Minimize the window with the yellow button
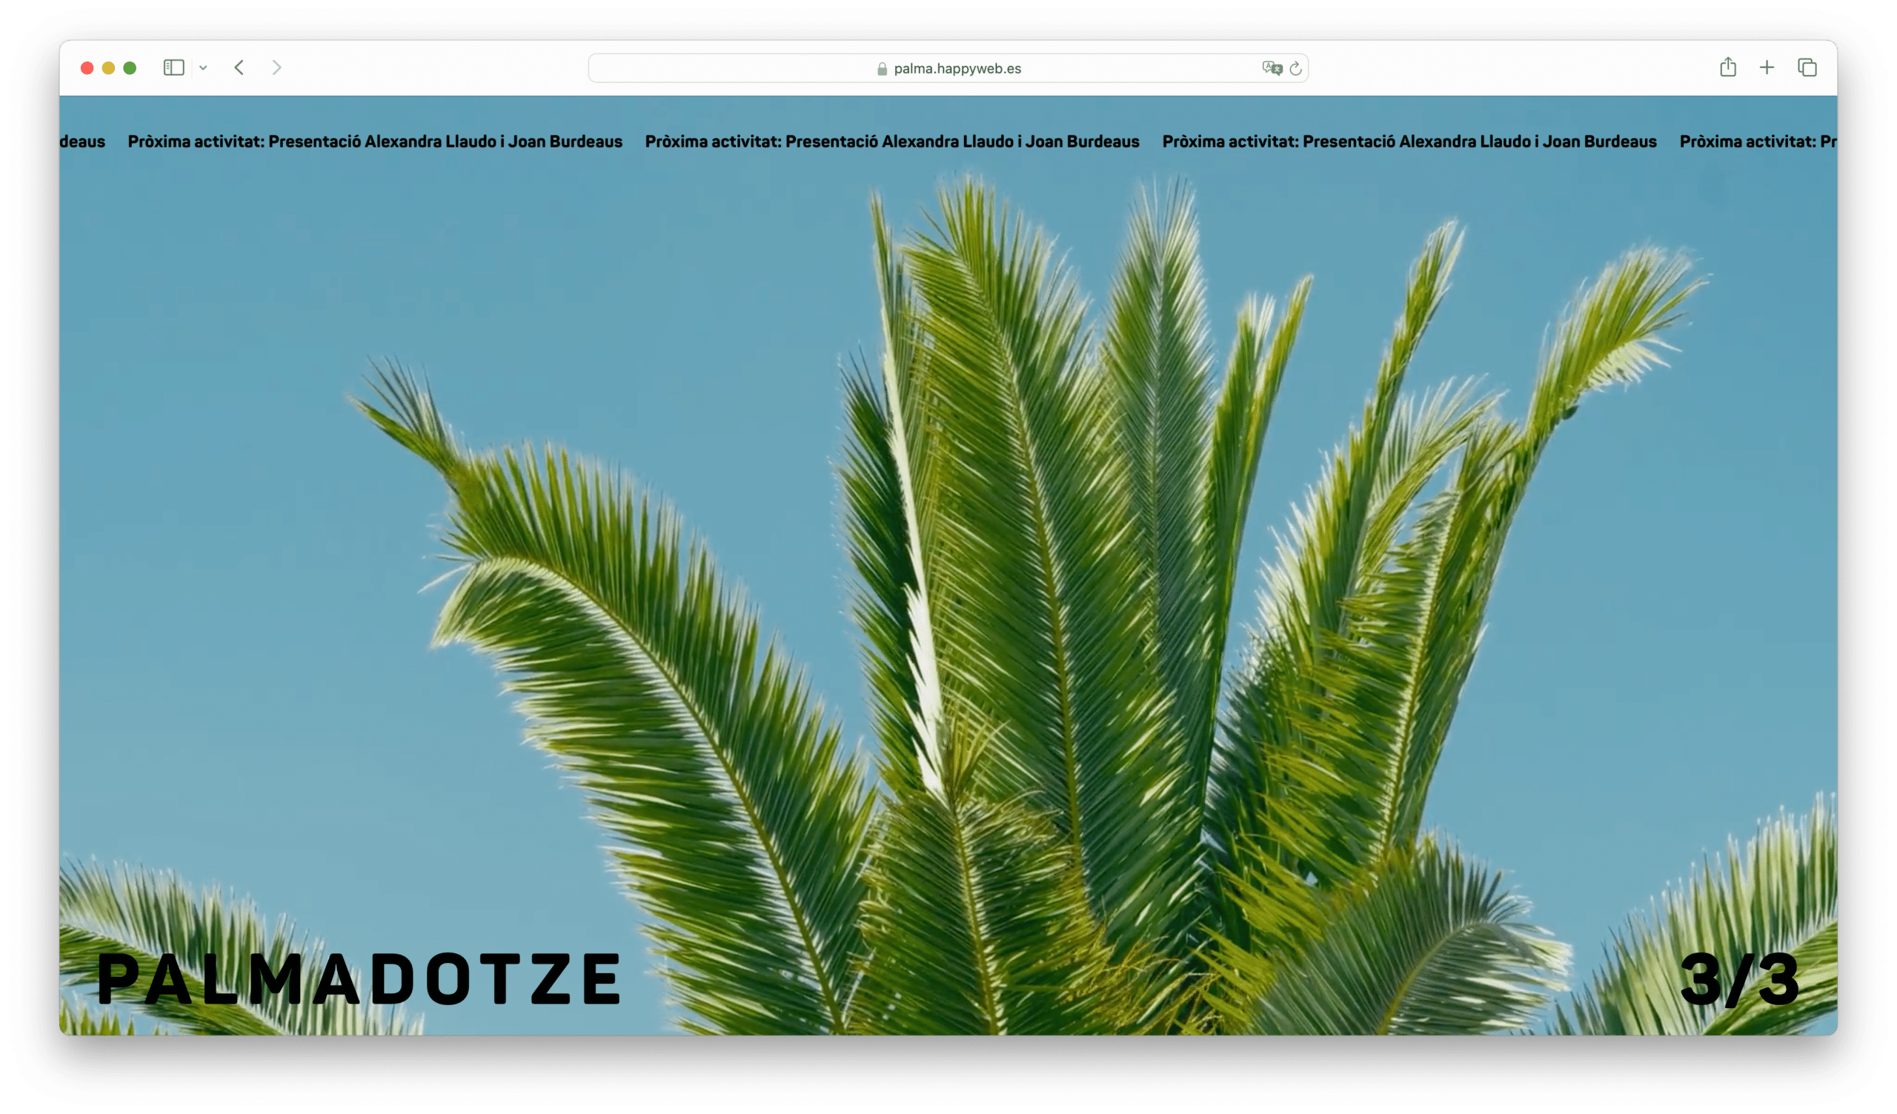Screen dimensions: 1897x1114 [x=108, y=67]
